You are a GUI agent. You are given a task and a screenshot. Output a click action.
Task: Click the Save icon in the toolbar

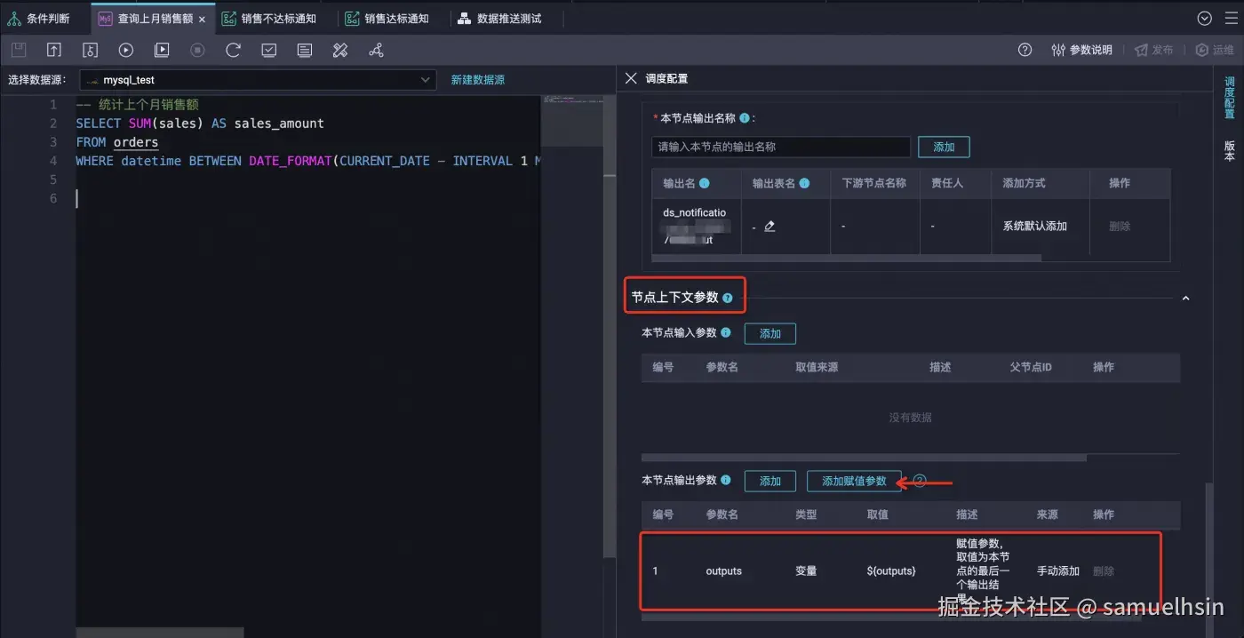pos(19,51)
